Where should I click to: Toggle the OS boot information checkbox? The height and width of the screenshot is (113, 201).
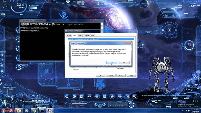95,67
